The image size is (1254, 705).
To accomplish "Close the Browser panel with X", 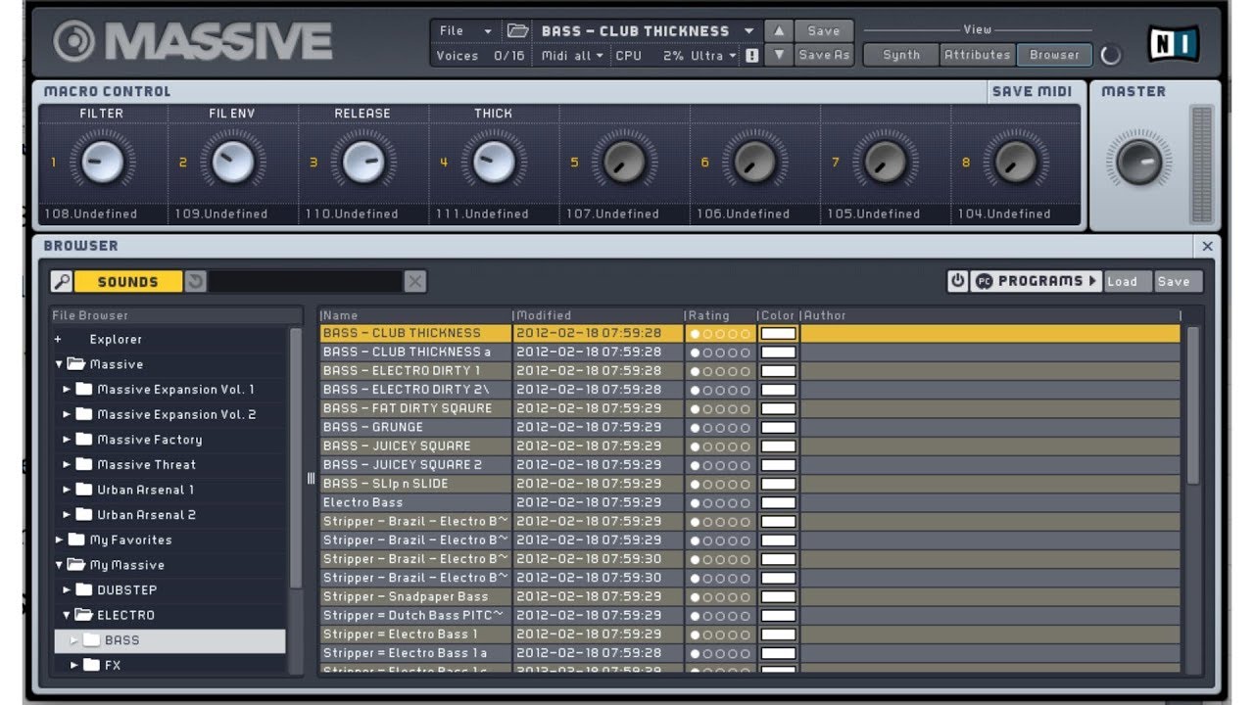I will (x=1207, y=247).
